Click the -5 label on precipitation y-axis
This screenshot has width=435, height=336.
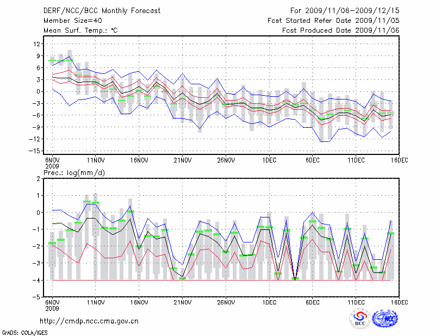[37, 297]
